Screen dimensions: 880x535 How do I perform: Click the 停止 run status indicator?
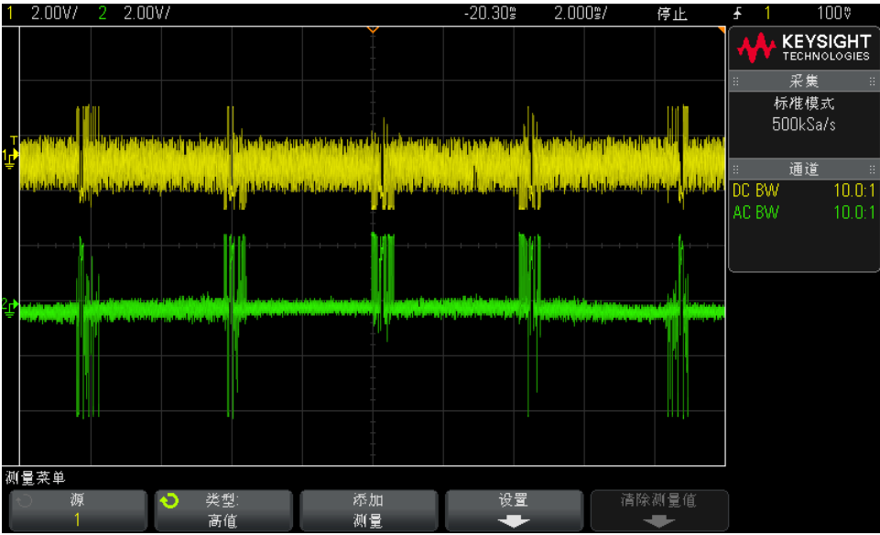[672, 14]
